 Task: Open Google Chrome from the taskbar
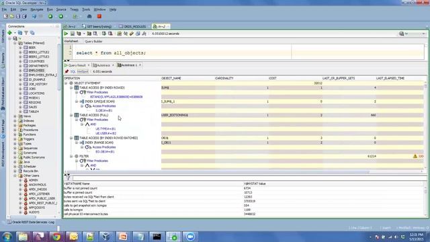(x=56, y=237)
